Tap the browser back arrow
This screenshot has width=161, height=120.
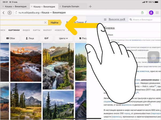[3, 13]
